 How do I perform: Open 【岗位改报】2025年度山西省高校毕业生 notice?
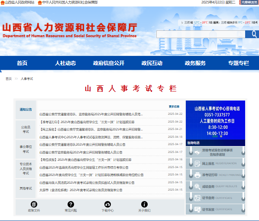85,160
